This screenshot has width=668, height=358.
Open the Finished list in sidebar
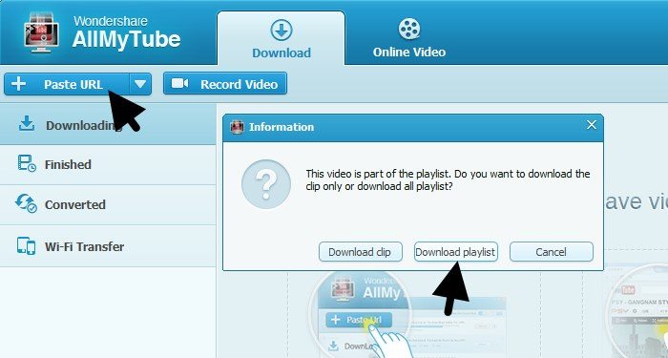[108, 164]
